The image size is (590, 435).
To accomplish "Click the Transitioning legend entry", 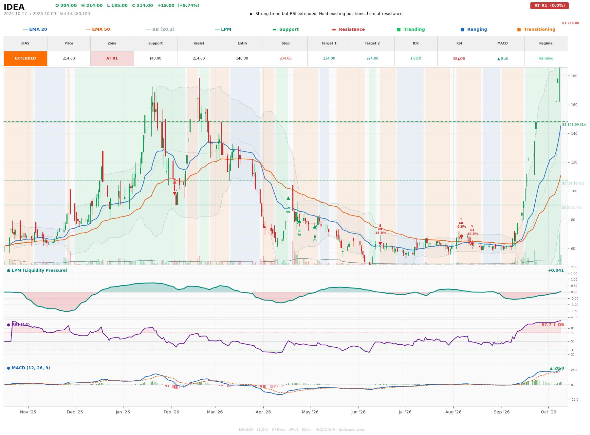I will tap(536, 29).
